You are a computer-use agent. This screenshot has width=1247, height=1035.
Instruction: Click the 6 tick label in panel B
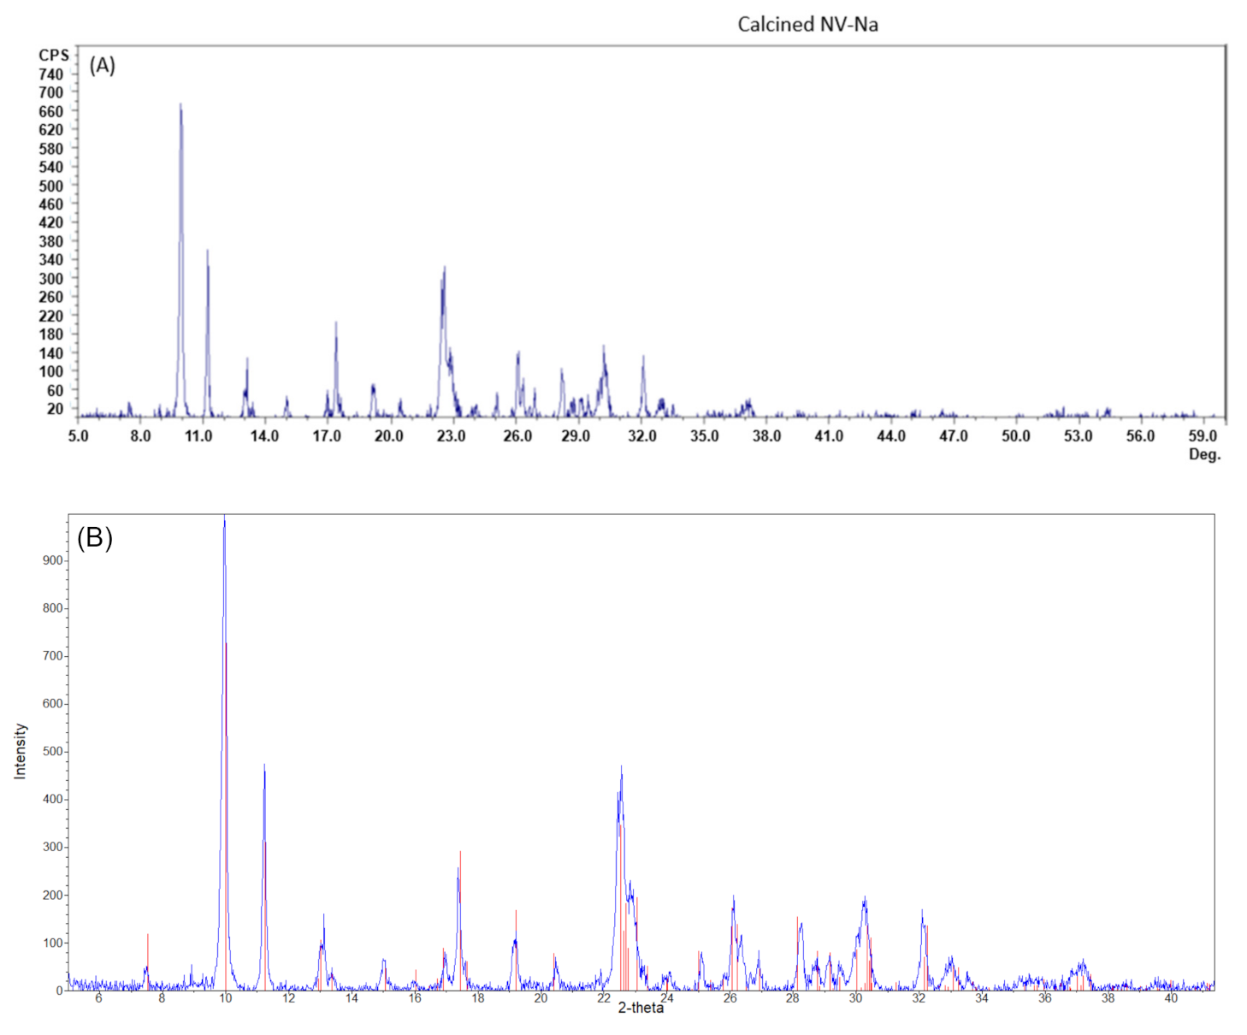pyautogui.click(x=98, y=998)
